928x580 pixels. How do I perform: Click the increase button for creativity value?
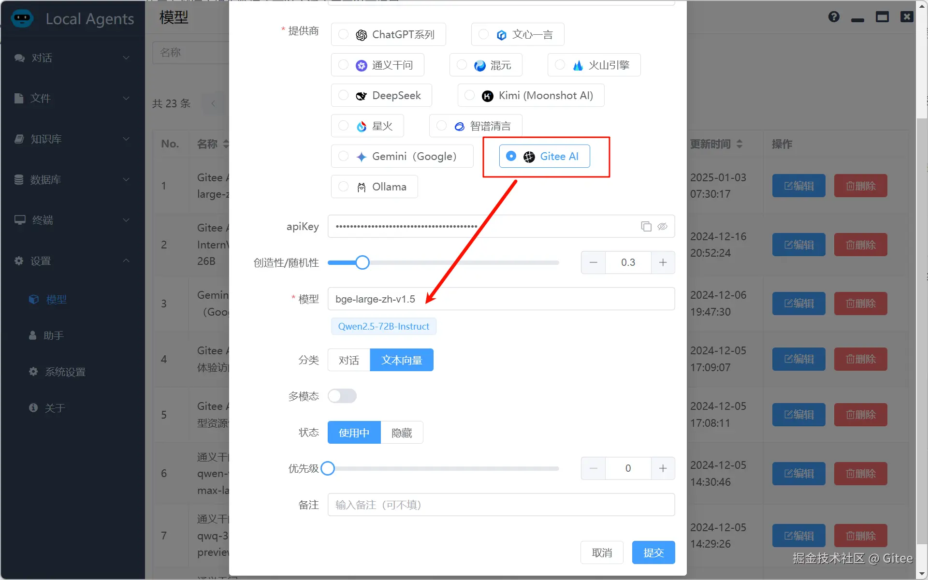tap(663, 262)
